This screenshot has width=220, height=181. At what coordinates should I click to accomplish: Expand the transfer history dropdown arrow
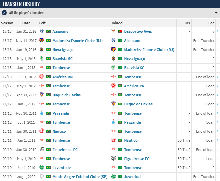(216, 13)
